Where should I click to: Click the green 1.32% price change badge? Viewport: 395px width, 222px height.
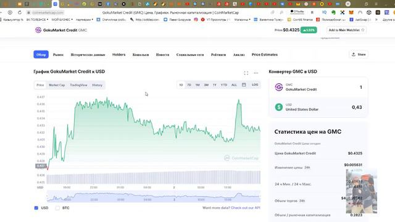309,30
